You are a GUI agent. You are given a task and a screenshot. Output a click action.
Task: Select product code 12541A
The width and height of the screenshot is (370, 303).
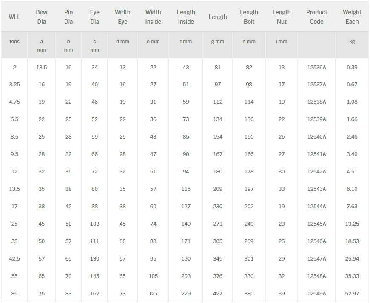pos(316,154)
